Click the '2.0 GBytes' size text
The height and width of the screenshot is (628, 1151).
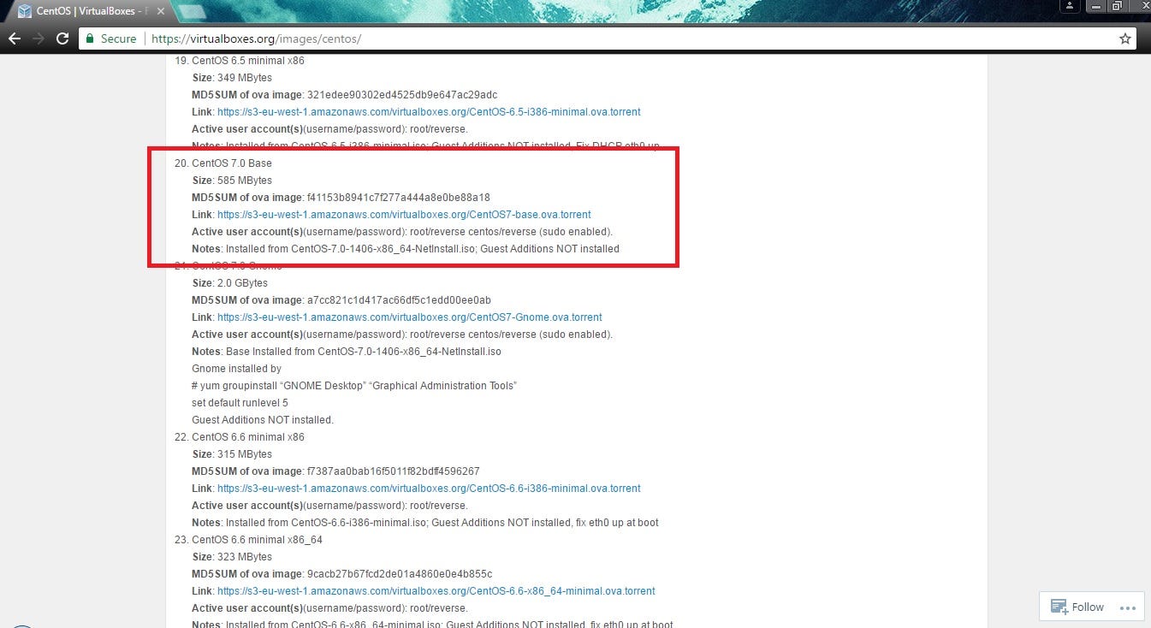pos(242,283)
